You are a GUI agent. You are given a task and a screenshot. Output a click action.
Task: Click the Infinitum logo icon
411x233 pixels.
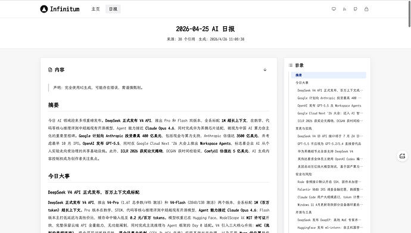click(44, 9)
